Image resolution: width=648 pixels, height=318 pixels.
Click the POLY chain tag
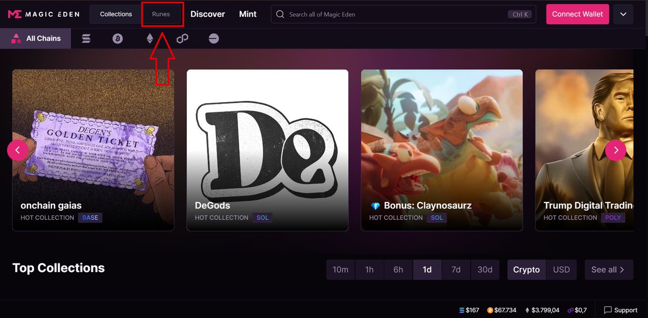pos(613,218)
